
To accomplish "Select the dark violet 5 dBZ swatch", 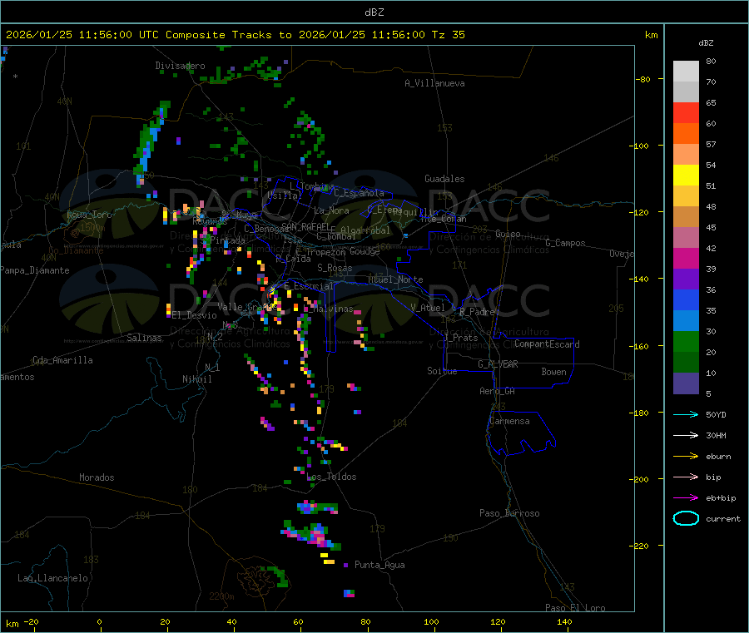I will click(x=686, y=383).
